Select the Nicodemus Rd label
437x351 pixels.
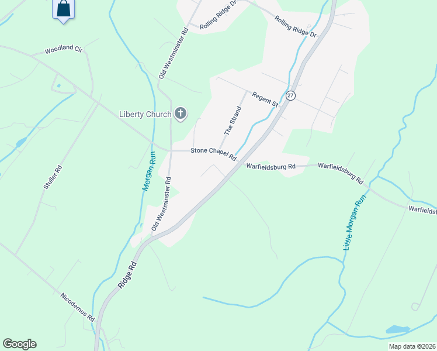(78, 307)
